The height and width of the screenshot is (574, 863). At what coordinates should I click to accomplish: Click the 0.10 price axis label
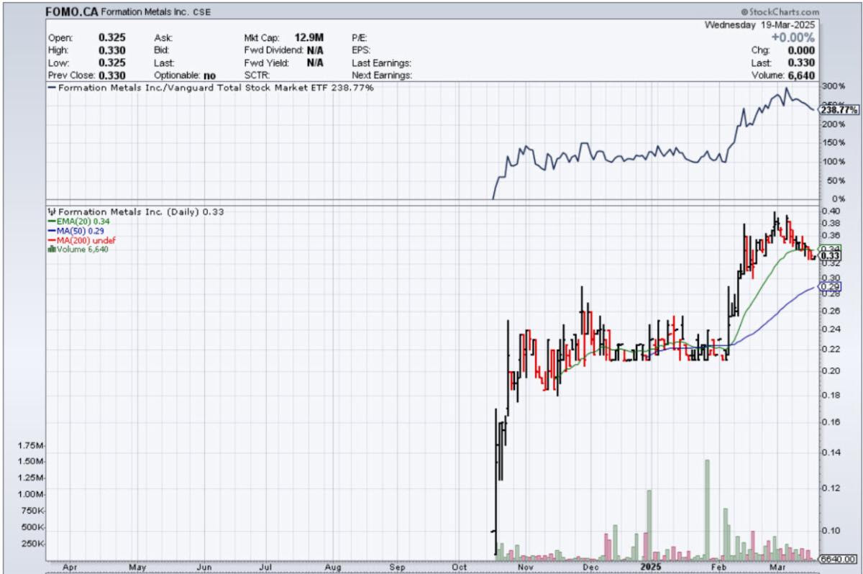831,530
